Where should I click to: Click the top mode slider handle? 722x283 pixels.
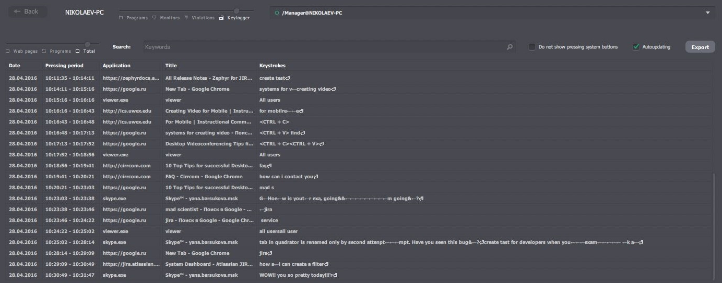(236, 10)
